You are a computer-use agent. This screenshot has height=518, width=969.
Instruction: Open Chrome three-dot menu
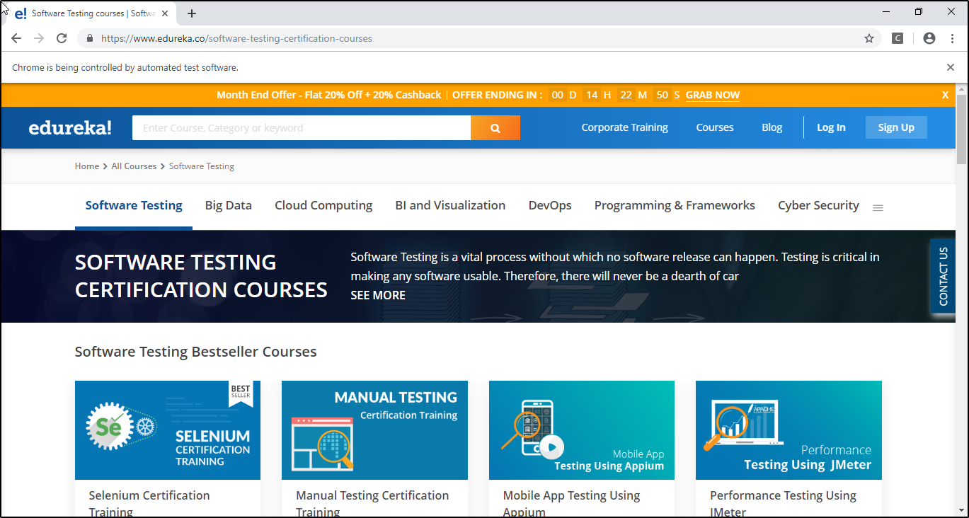pyautogui.click(x=951, y=38)
